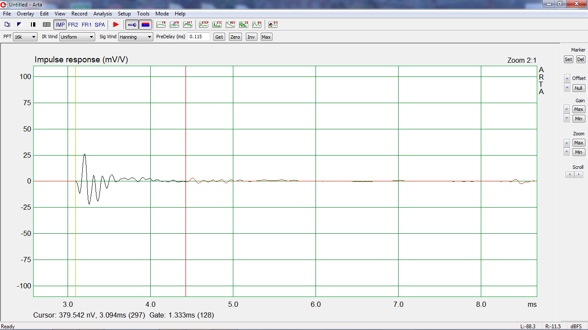
Task: Open 2FR dual frequency response icon
Action: pos(174,24)
